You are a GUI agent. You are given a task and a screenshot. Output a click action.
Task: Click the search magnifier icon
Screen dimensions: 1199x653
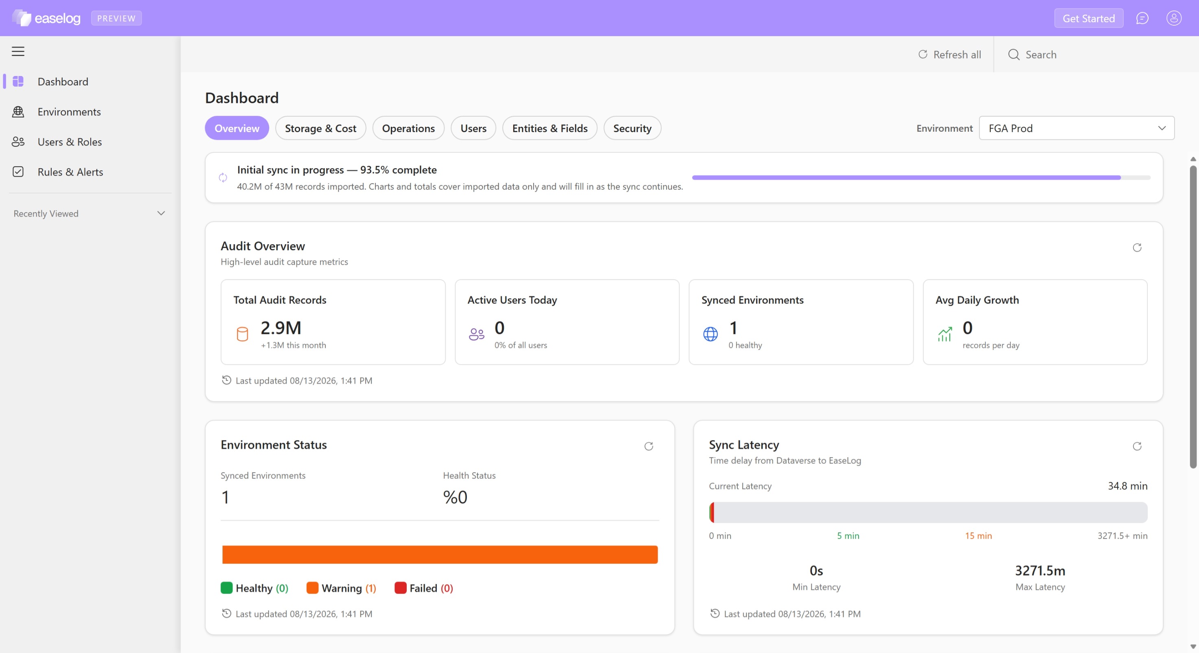pos(1014,54)
